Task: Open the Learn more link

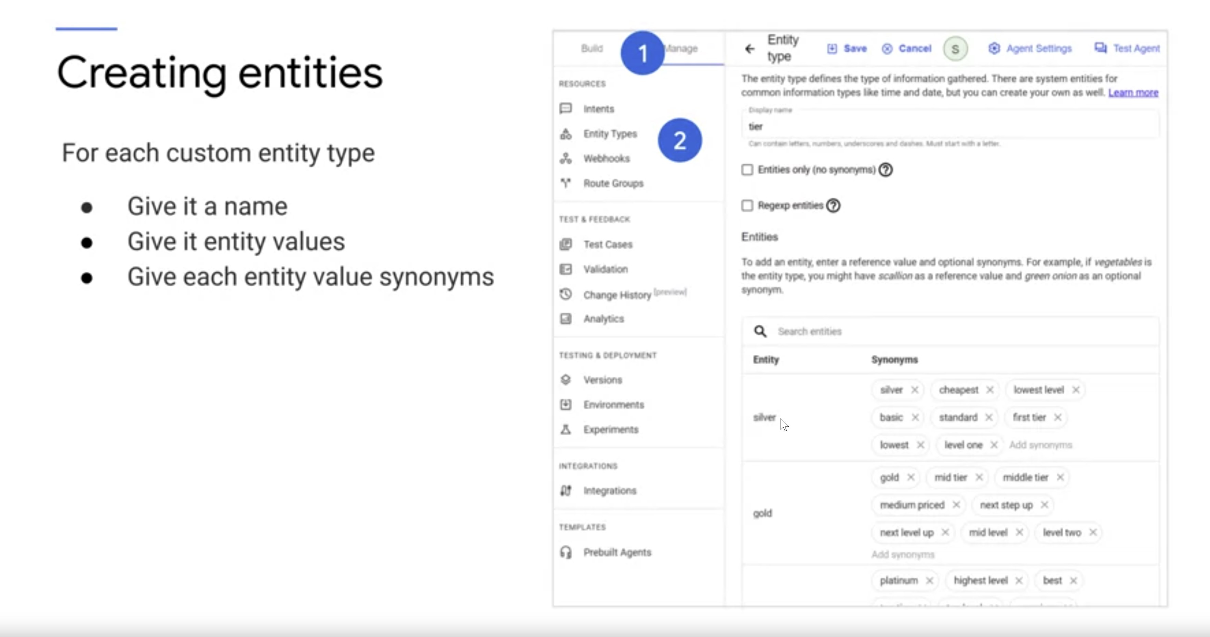Action: [x=1133, y=93]
